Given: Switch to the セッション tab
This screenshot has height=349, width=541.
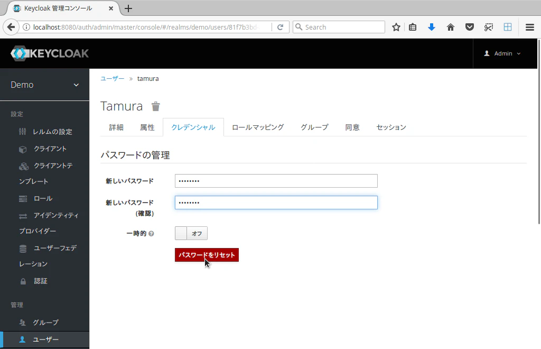Looking at the screenshot, I should pos(391,127).
